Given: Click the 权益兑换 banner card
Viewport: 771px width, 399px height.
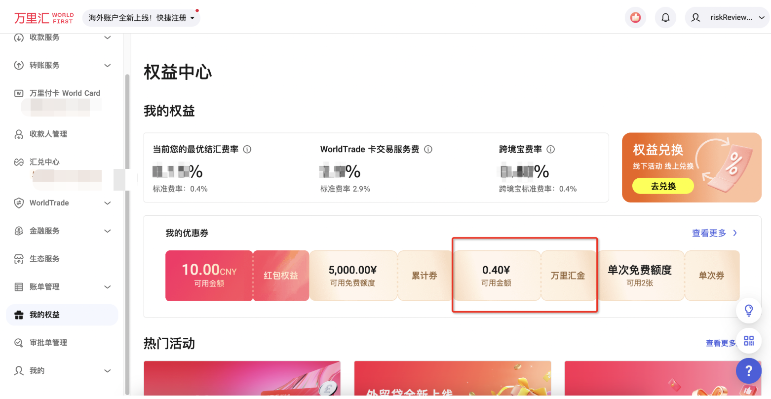Looking at the screenshot, I should [x=692, y=167].
